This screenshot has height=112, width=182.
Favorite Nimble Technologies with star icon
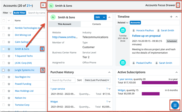(x=9, y=28)
